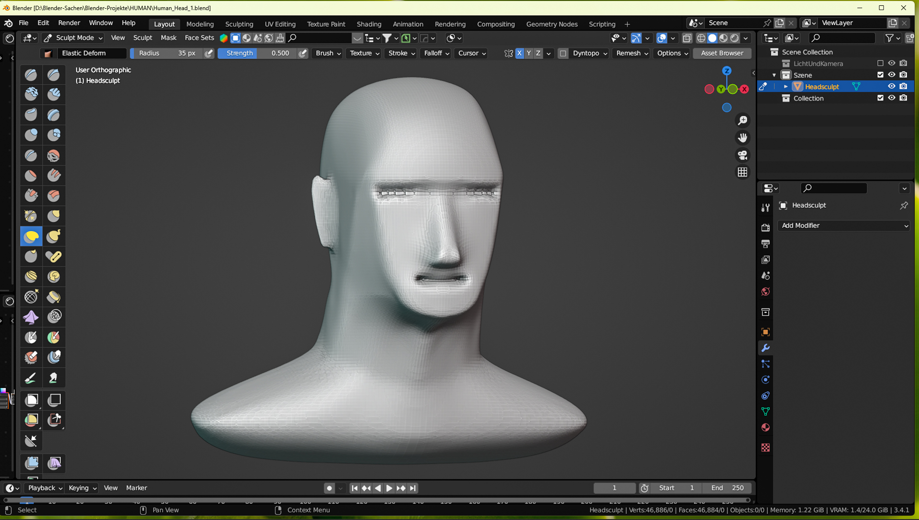919x520 pixels.
Task: Open Material properties tab icon
Action: click(765, 428)
